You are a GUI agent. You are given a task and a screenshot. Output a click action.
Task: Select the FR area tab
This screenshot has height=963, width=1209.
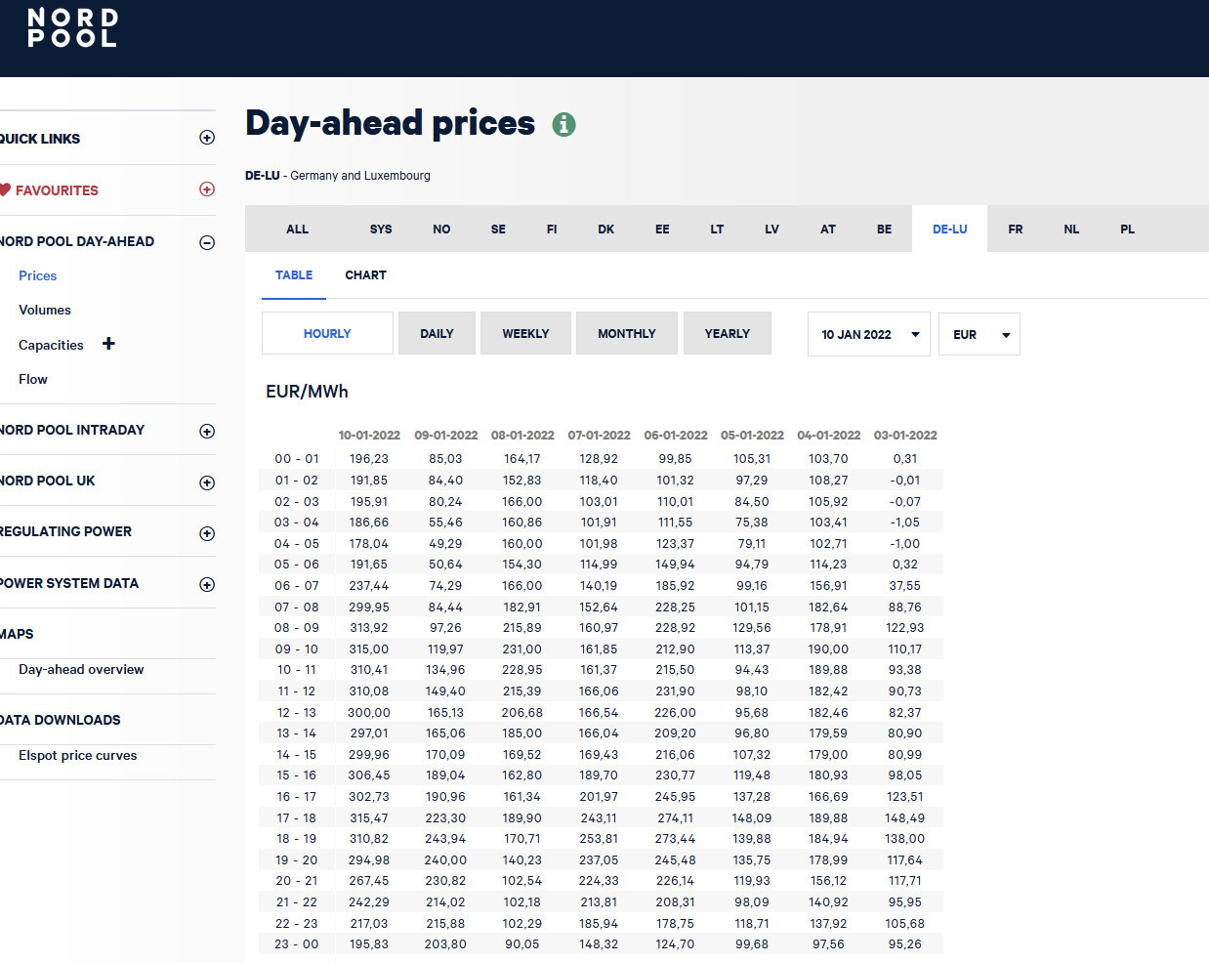click(x=1015, y=230)
